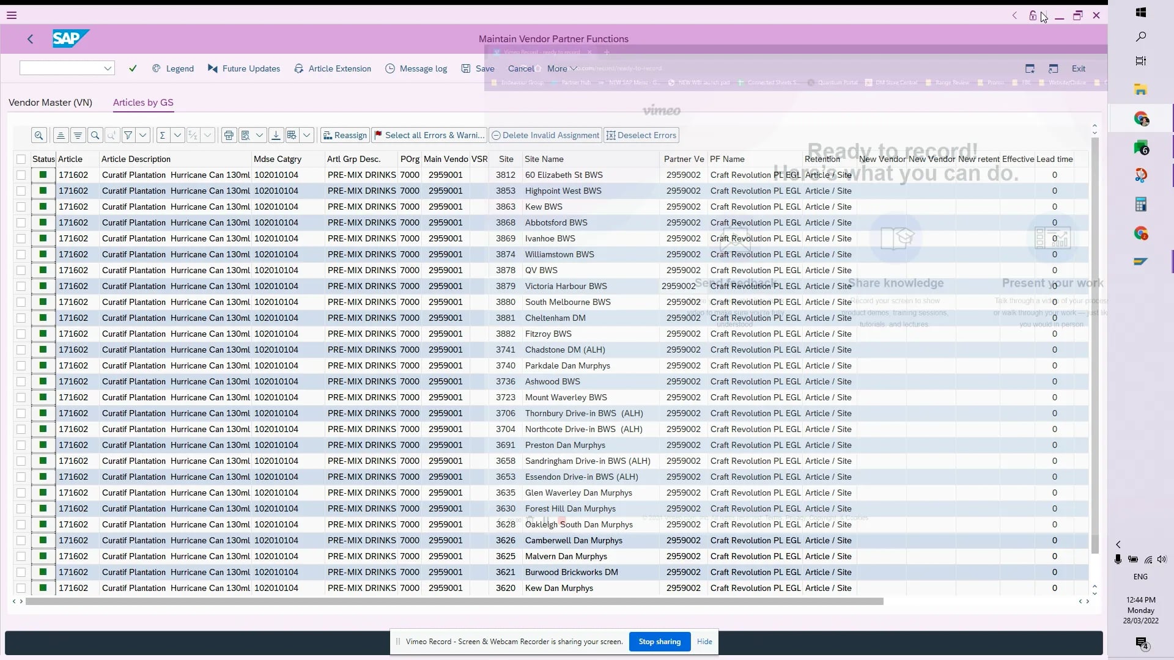This screenshot has height=660, width=1174.
Task: Open the SAP hamburger menu icon
Action: 12,15
